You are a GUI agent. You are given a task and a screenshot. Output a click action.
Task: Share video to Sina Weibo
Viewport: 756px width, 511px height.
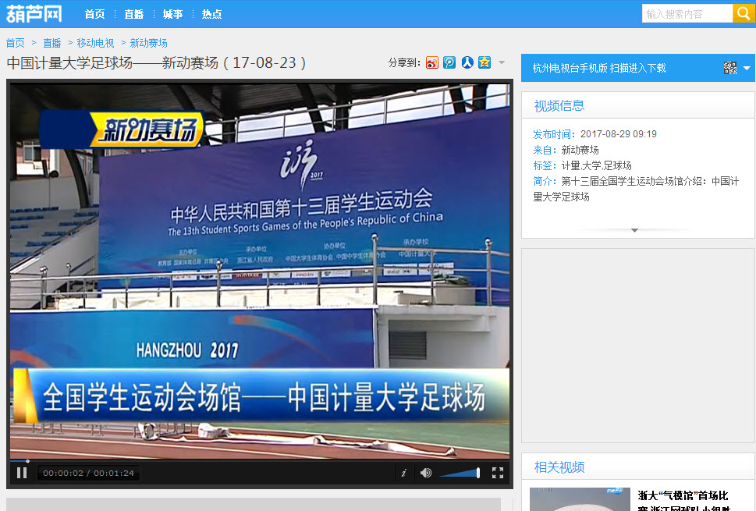pyautogui.click(x=432, y=63)
